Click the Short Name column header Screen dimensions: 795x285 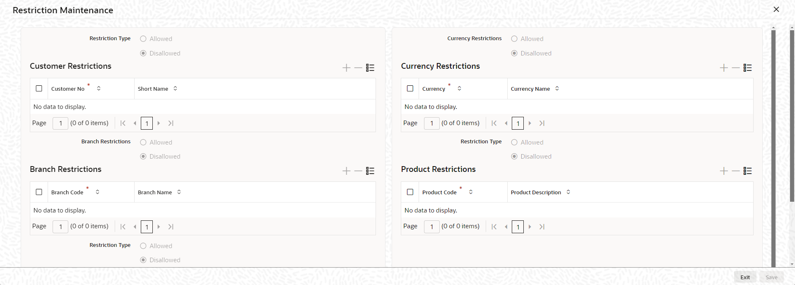click(153, 89)
